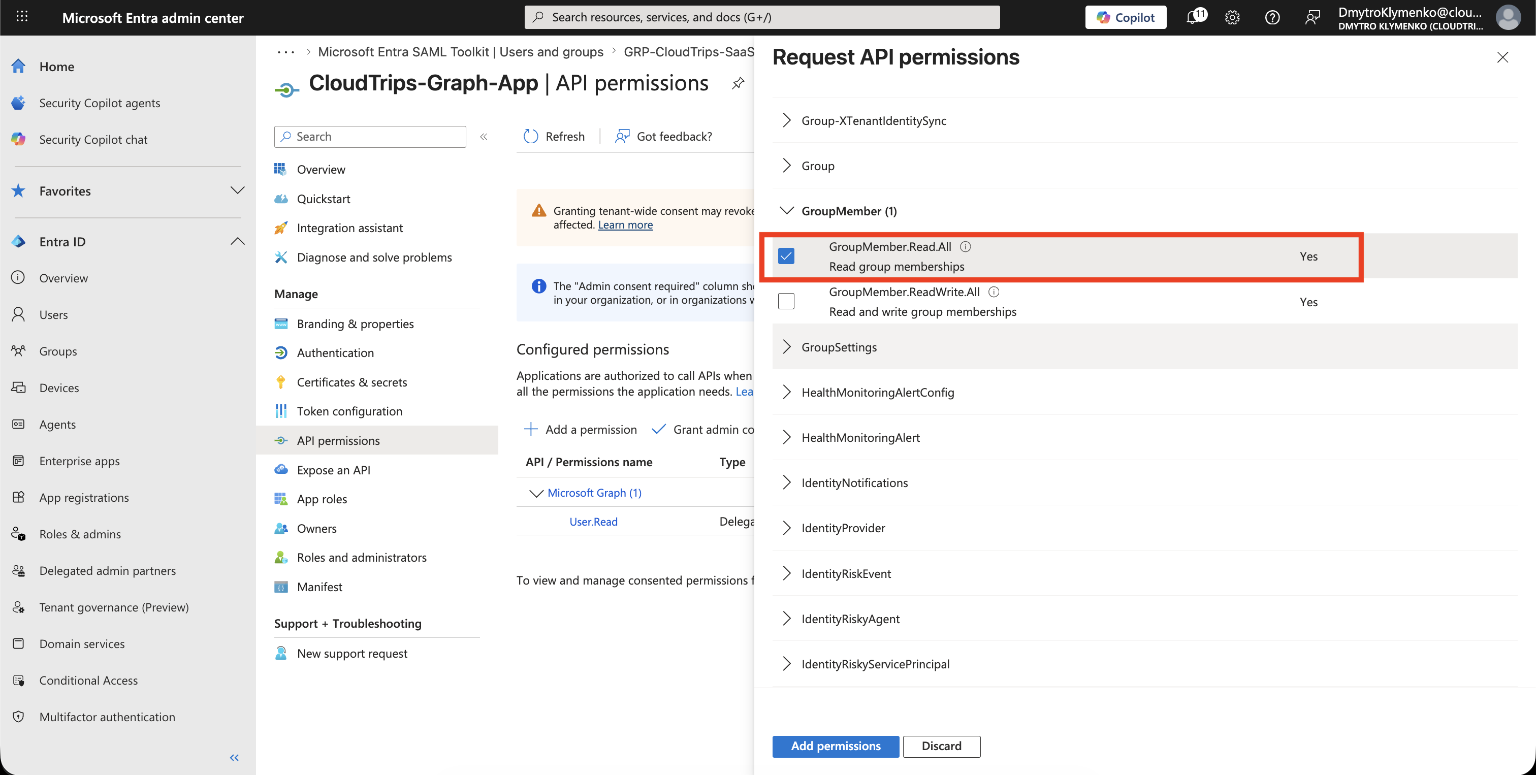Collapse the main left navigation pane
Image resolution: width=1536 pixels, height=775 pixels.
tap(234, 757)
